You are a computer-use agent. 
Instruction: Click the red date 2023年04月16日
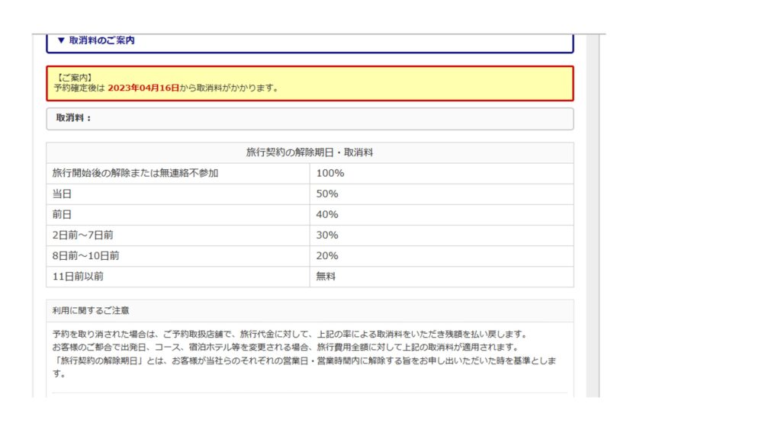click(143, 88)
